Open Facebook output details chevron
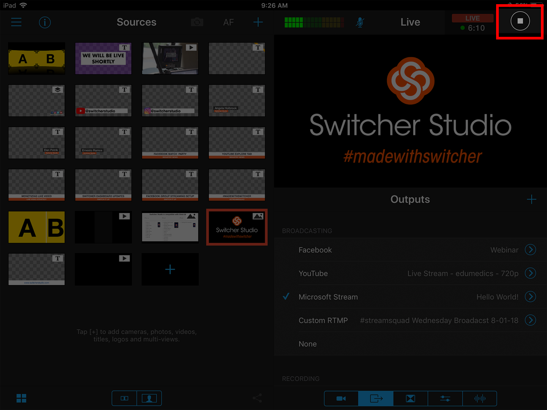 click(x=530, y=249)
